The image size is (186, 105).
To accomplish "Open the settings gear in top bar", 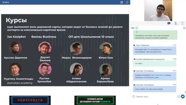I will [121, 2].
